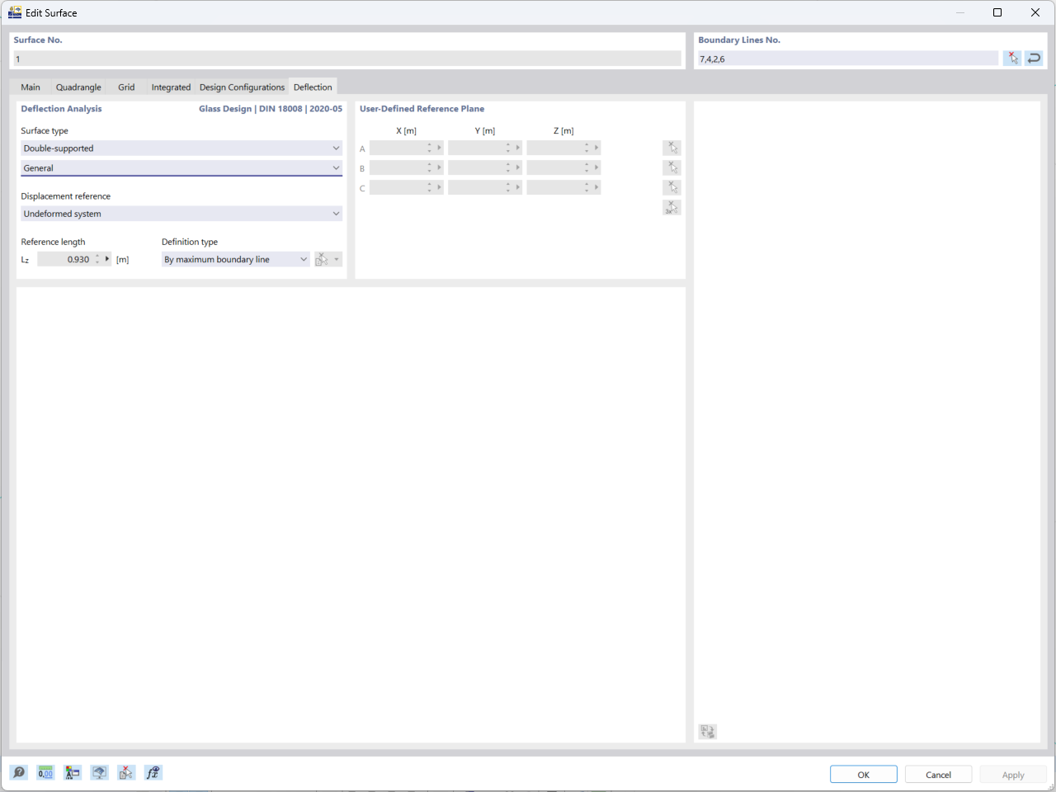Viewport: 1056px width, 792px height.
Task: Click the rendering view icon in bottom toolbar
Action: [99, 772]
